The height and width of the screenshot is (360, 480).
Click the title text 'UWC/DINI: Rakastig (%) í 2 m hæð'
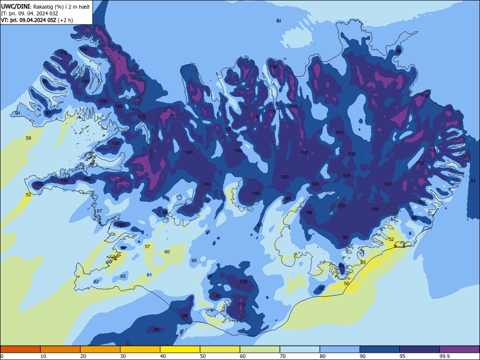click(x=45, y=7)
